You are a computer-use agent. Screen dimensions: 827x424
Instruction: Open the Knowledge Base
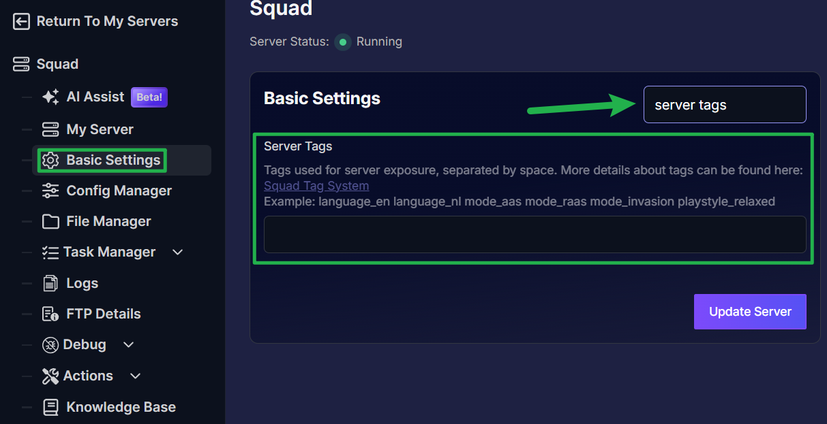click(x=121, y=407)
